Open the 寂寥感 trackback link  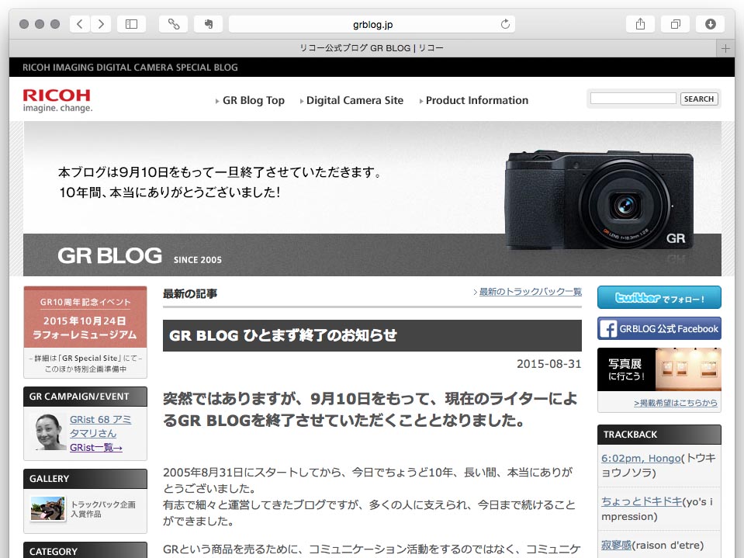tap(616, 545)
